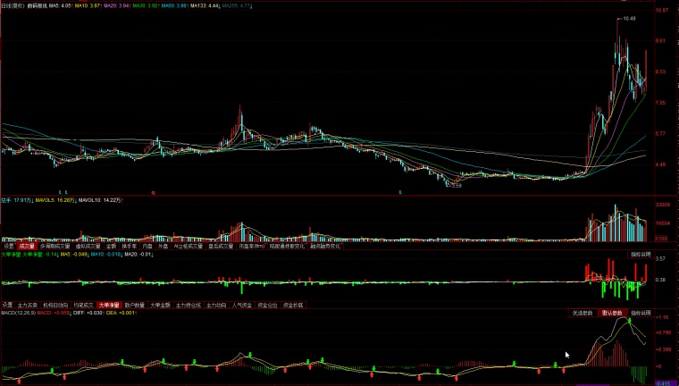679x386 pixels.
Task: Switch to the 成交量 volume tab
Action: point(27,246)
